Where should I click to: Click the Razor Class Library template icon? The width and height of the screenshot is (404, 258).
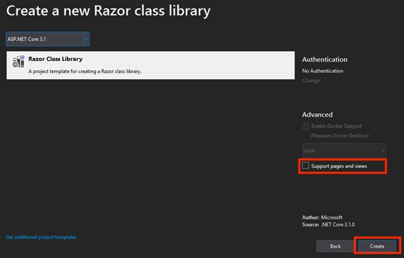(18, 61)
